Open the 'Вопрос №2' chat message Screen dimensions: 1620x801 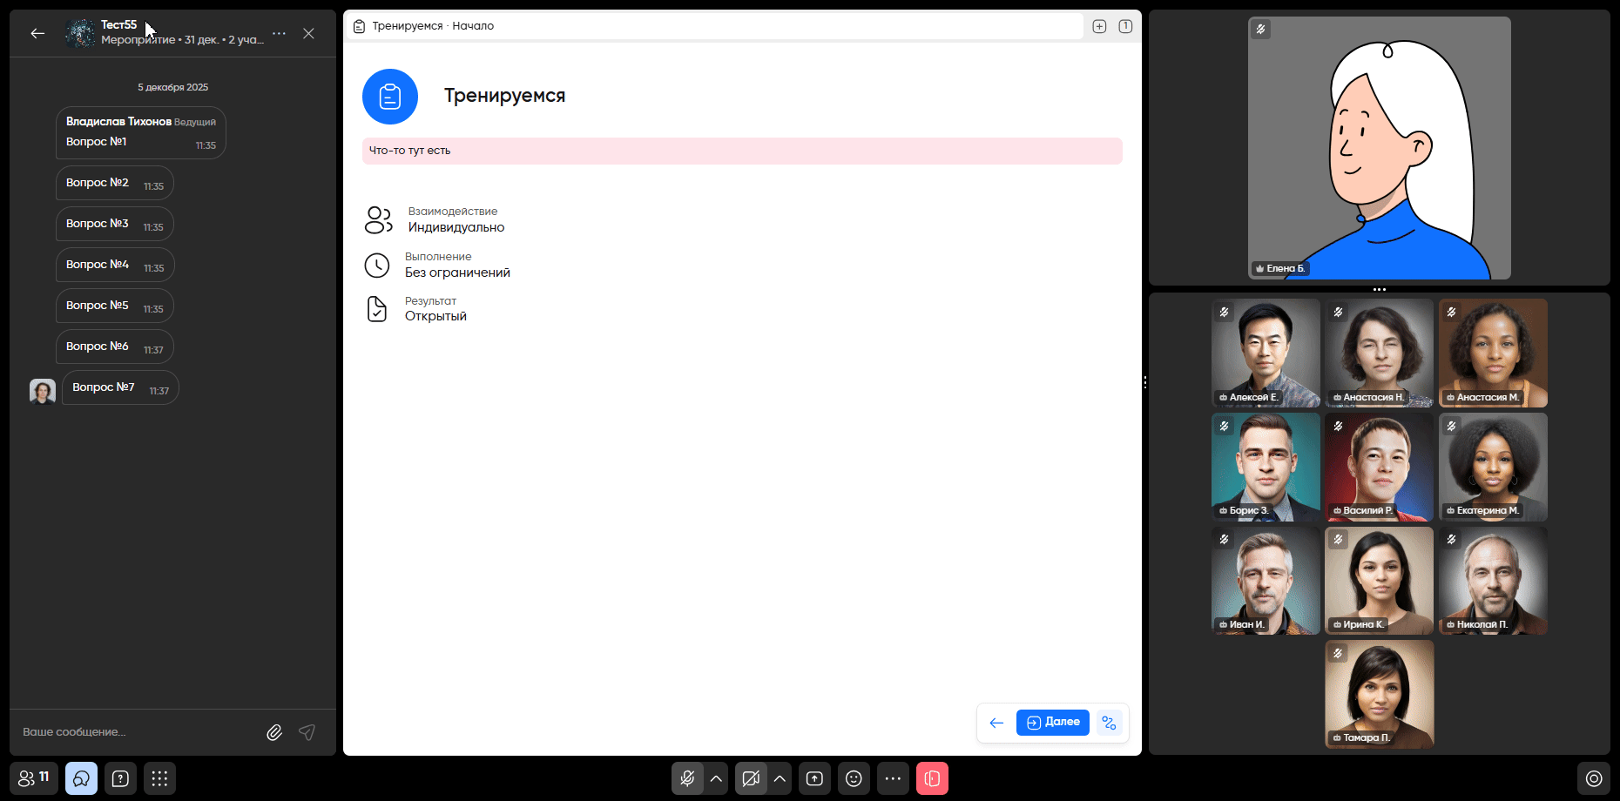(x=115, y=184)
